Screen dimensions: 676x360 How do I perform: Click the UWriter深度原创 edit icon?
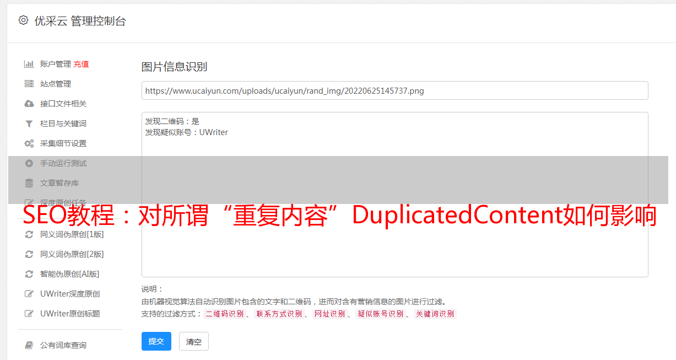pos(29,294)
